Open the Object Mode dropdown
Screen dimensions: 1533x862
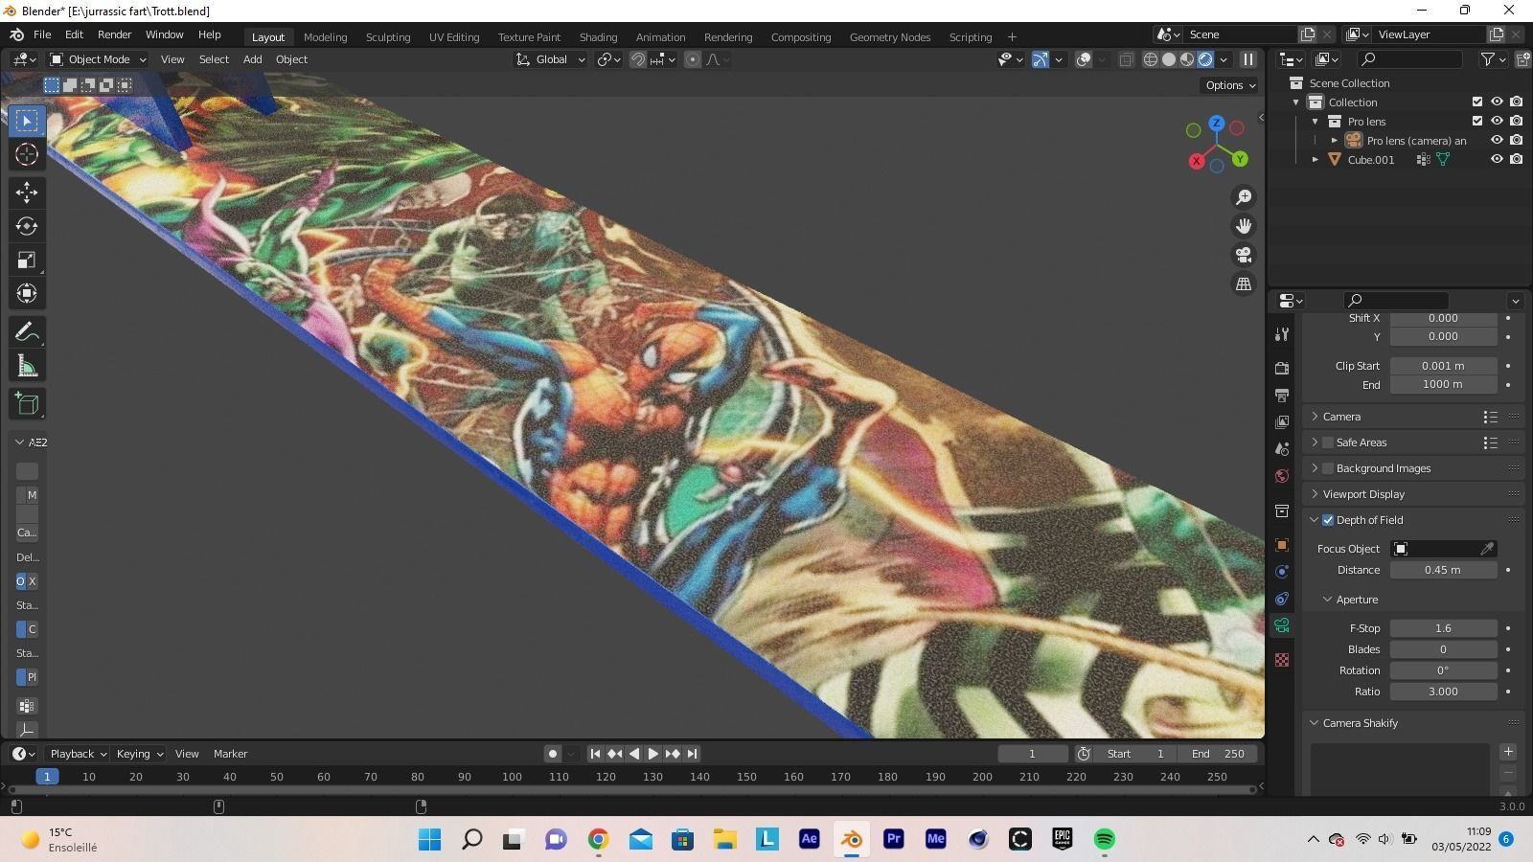[98, 59]
